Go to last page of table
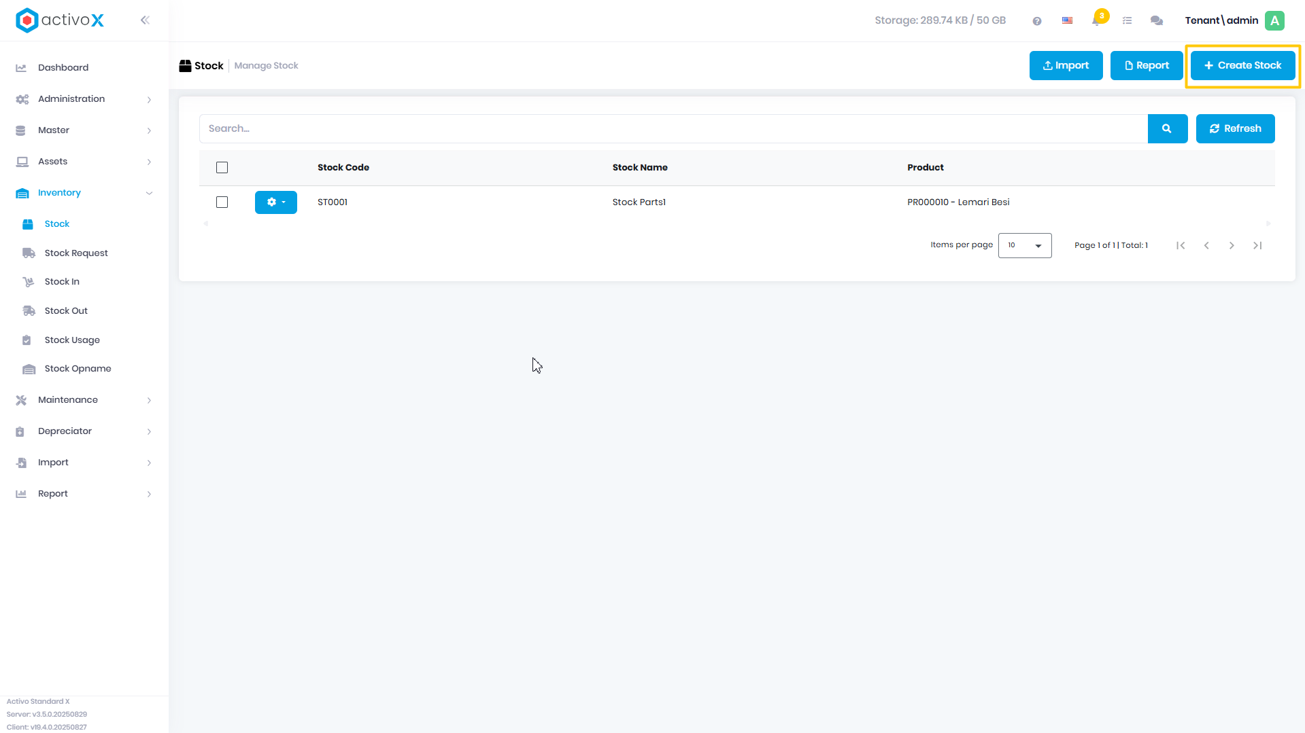This screenshot has width=1305, height=733. (x=1257, y=245)
